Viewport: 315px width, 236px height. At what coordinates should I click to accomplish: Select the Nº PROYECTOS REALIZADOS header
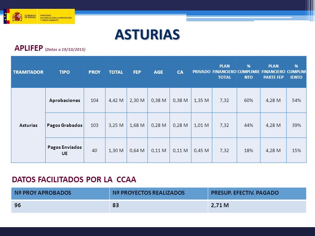point(158,193)
